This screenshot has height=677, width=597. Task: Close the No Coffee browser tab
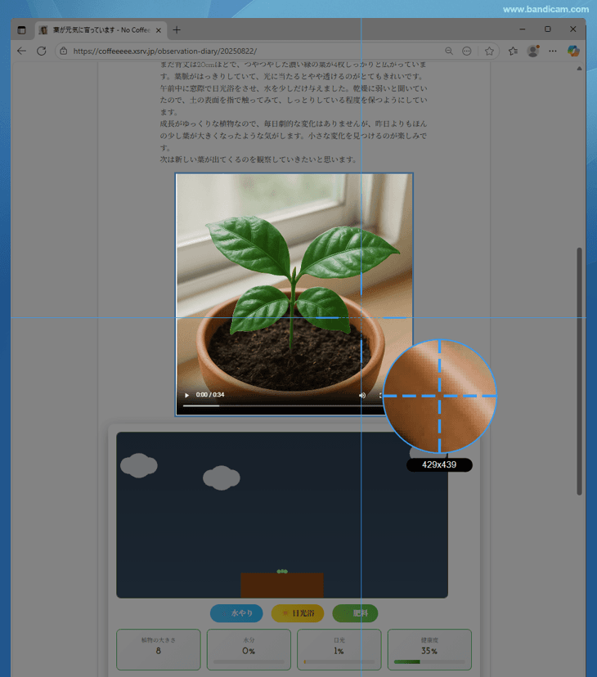[159, 30]
